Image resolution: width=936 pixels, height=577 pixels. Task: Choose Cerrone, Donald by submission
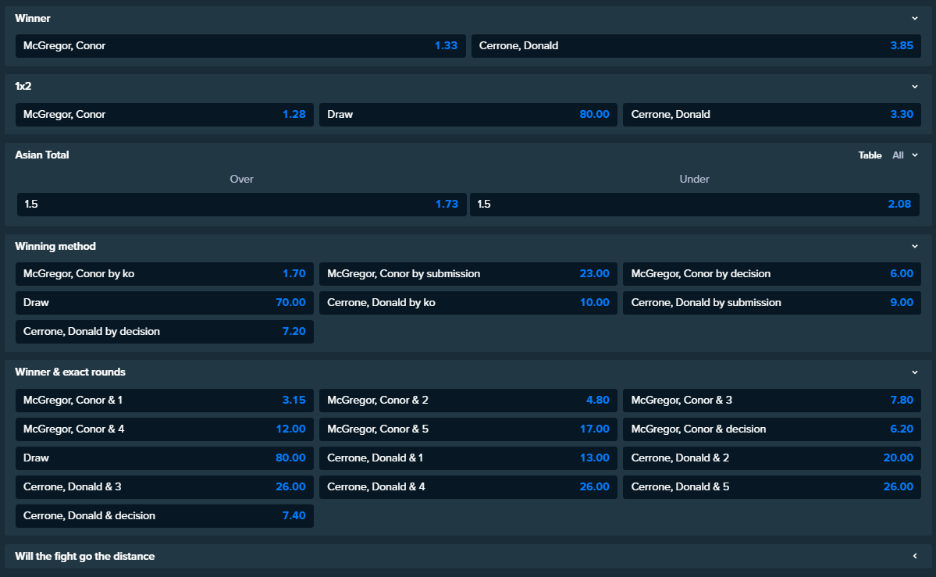point(772,303)
